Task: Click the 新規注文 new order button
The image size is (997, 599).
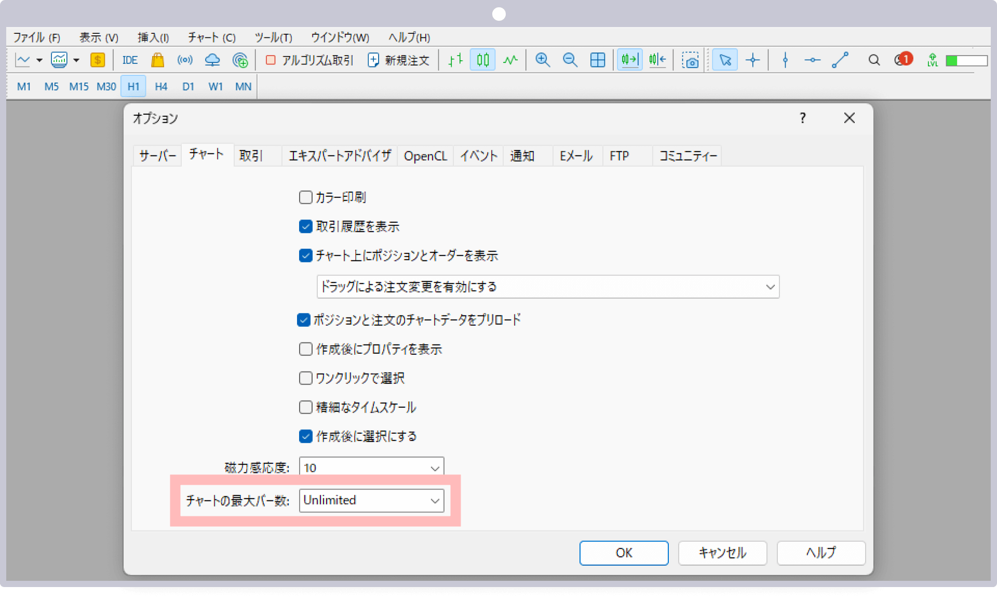Action: 399,60
